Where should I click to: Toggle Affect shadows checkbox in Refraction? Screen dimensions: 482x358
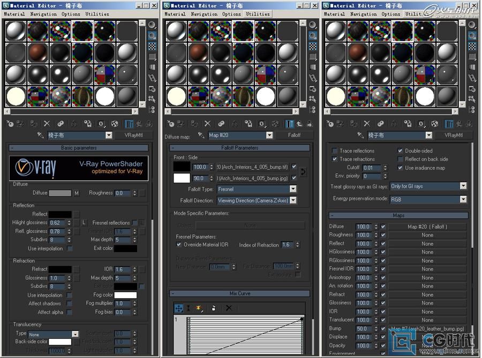pos(70,303)
